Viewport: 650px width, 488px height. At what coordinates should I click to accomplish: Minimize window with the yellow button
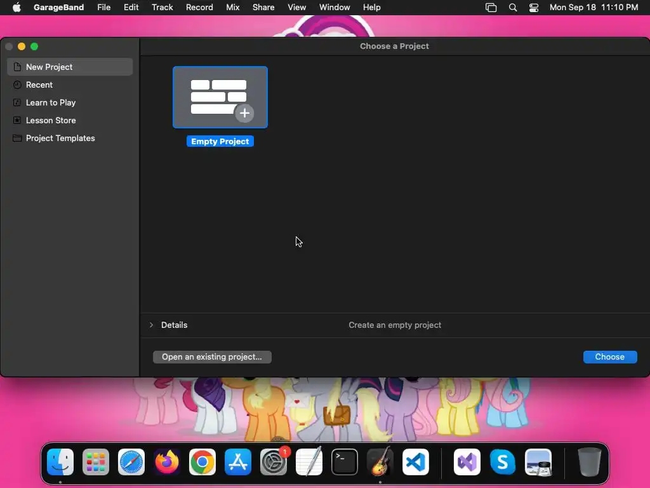pos(22,46)
